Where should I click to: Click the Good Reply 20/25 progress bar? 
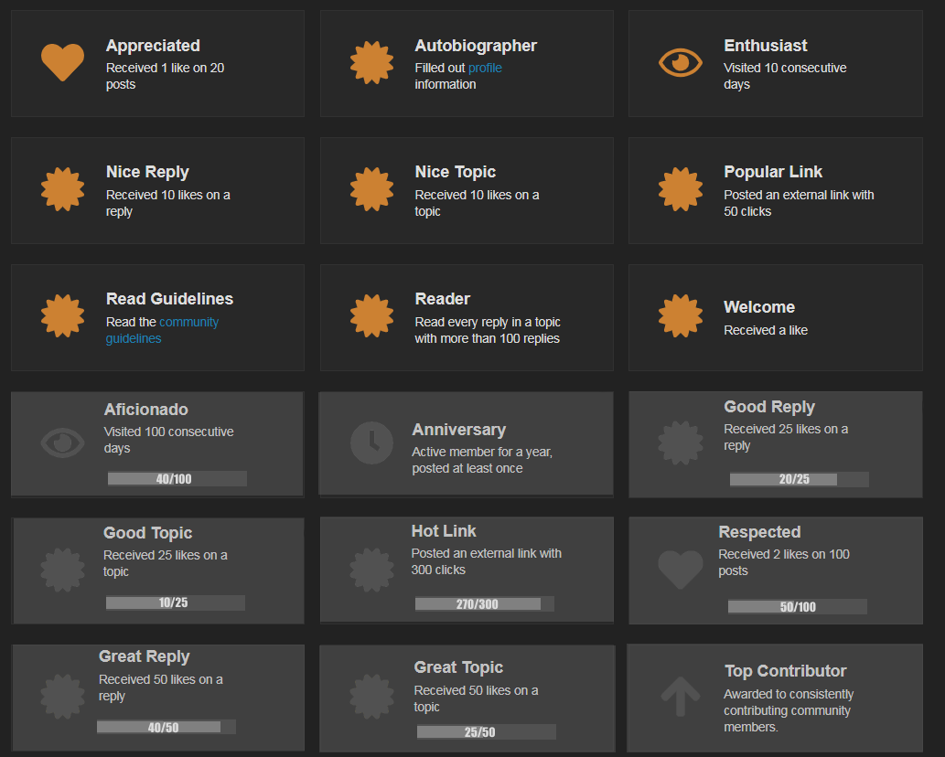coord(799,479)
